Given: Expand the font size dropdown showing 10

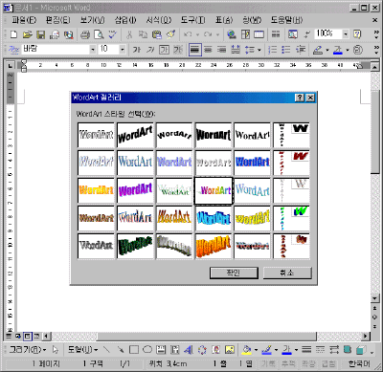Looking at the screenshot, I should 123,50.
